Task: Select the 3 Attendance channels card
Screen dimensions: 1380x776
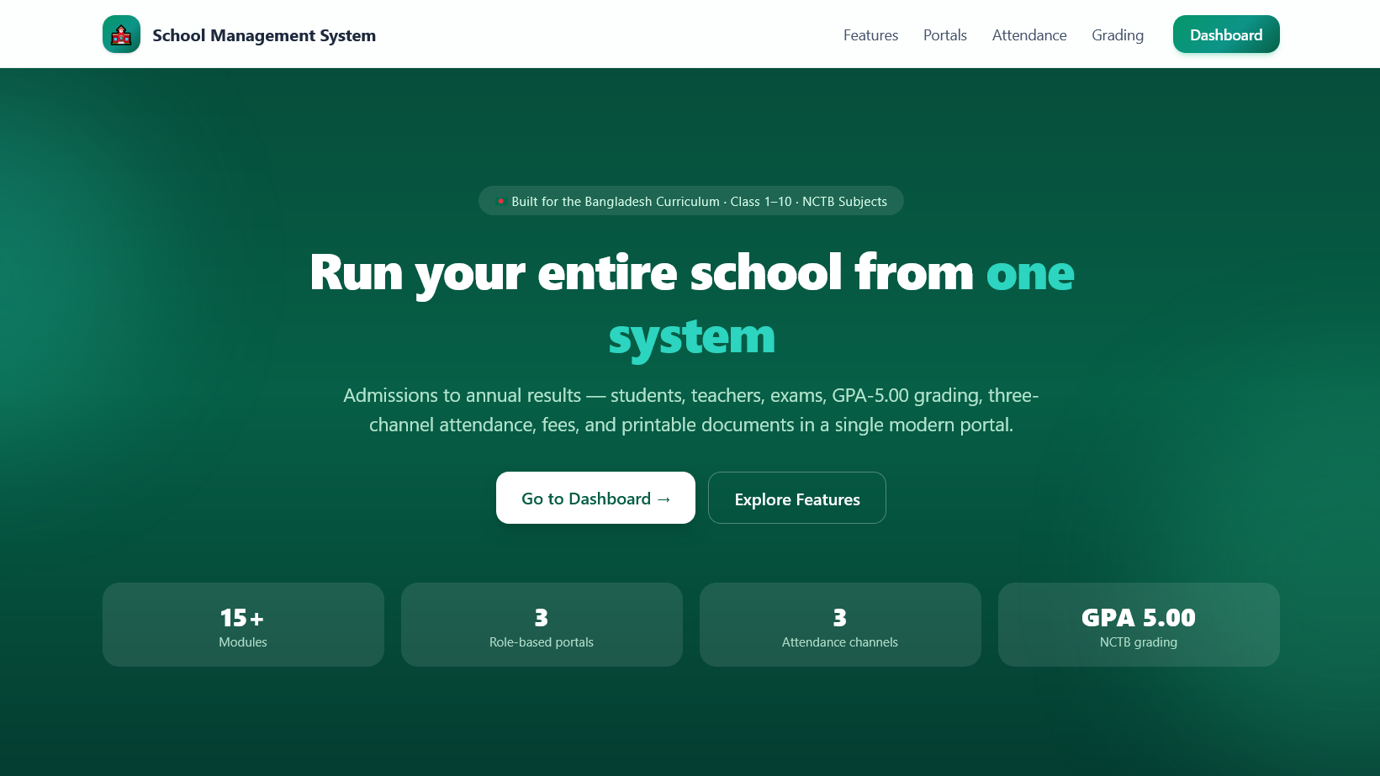Action: tap(840, 625)
